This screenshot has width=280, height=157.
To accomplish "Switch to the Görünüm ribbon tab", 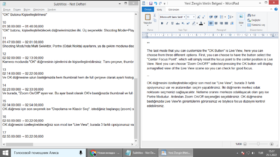I will click(x=174, y=10).
